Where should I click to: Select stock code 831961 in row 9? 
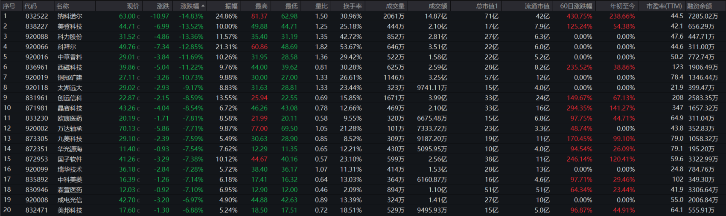click(x=37, y=98)
